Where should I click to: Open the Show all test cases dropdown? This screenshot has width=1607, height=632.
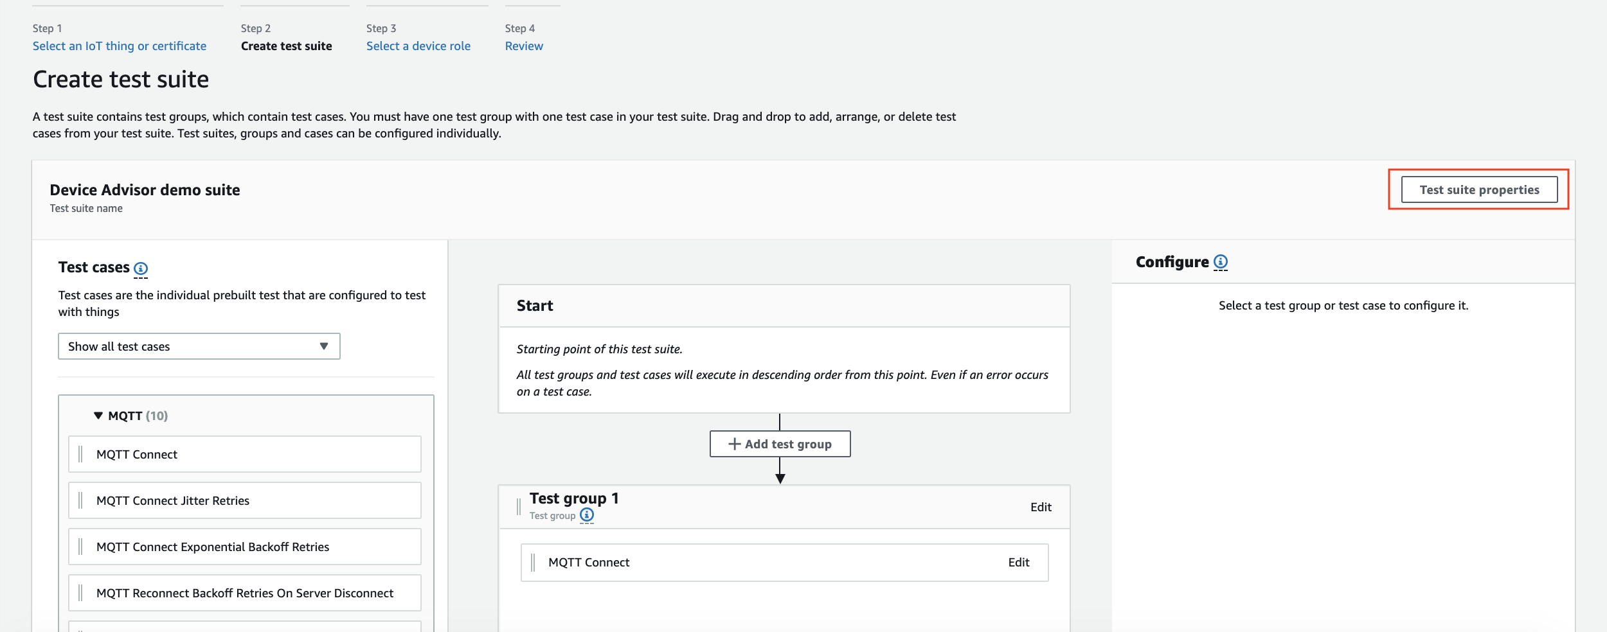coord(199,347)
